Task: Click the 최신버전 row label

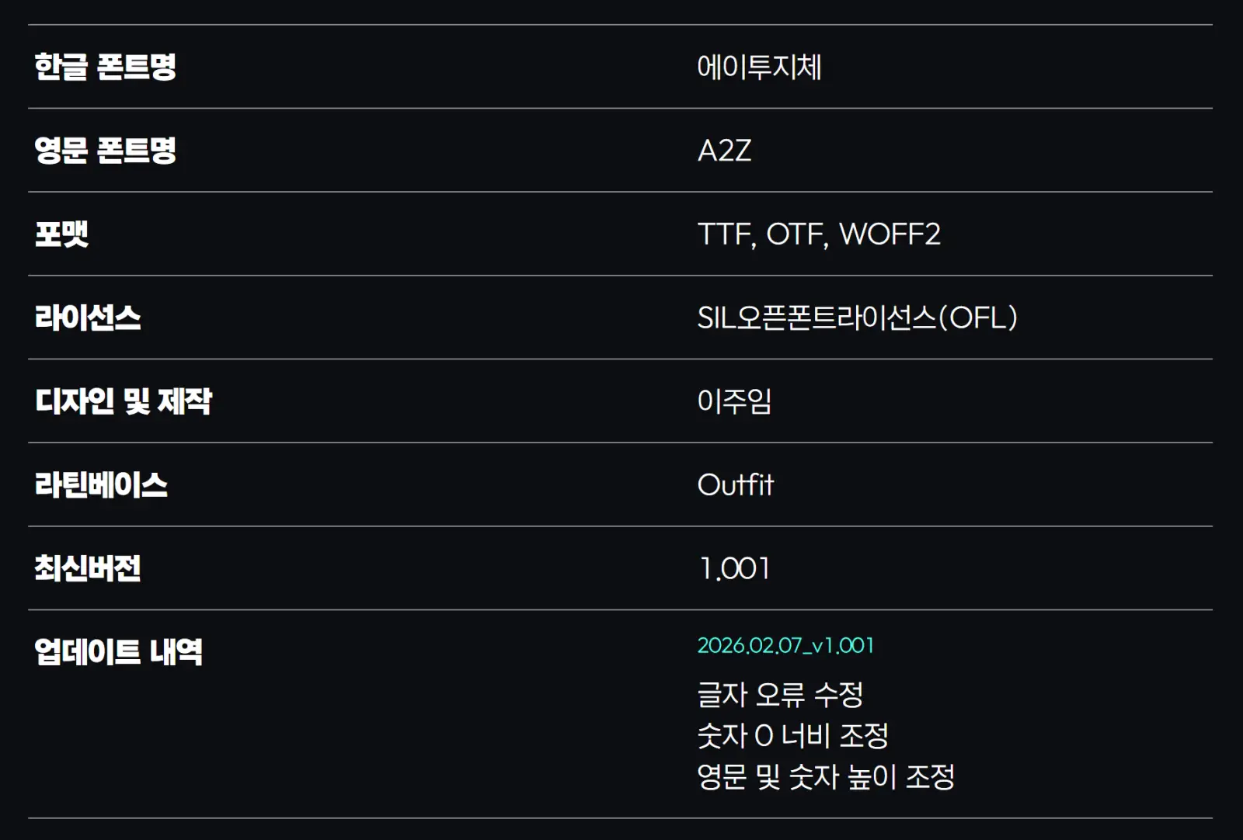Action: pos(88,568)
